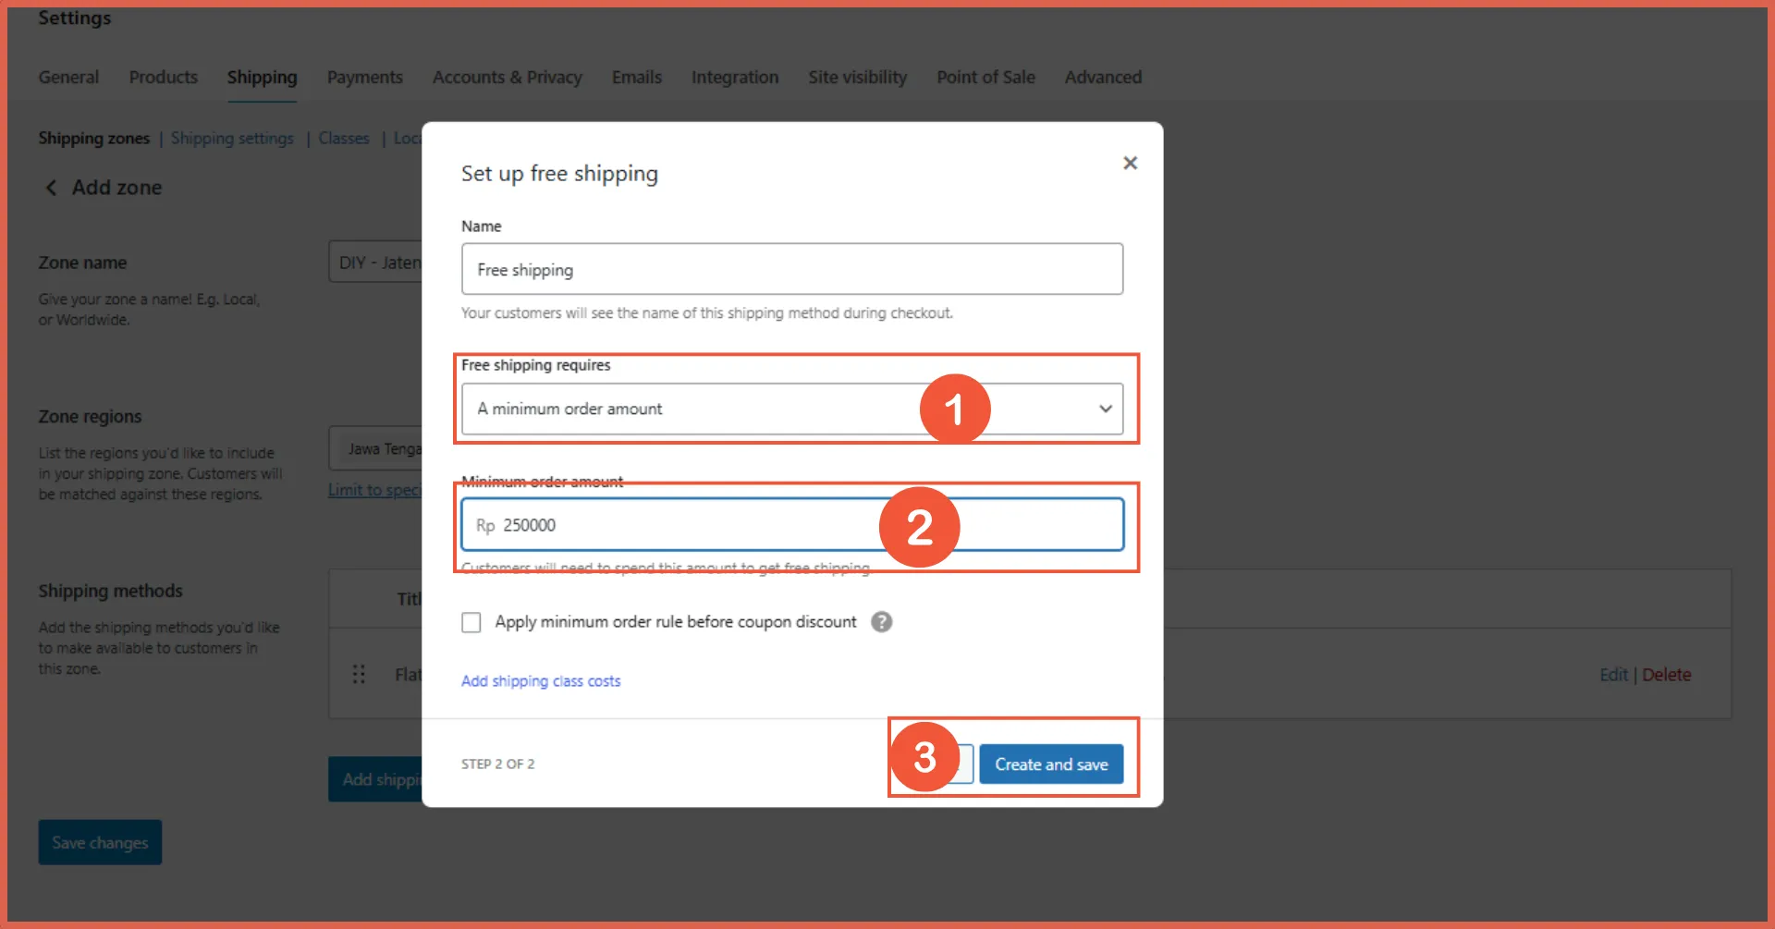Grab the drag handle on shipping method row
Screen dimensions: 1775x929
click(x=359, y=675)
